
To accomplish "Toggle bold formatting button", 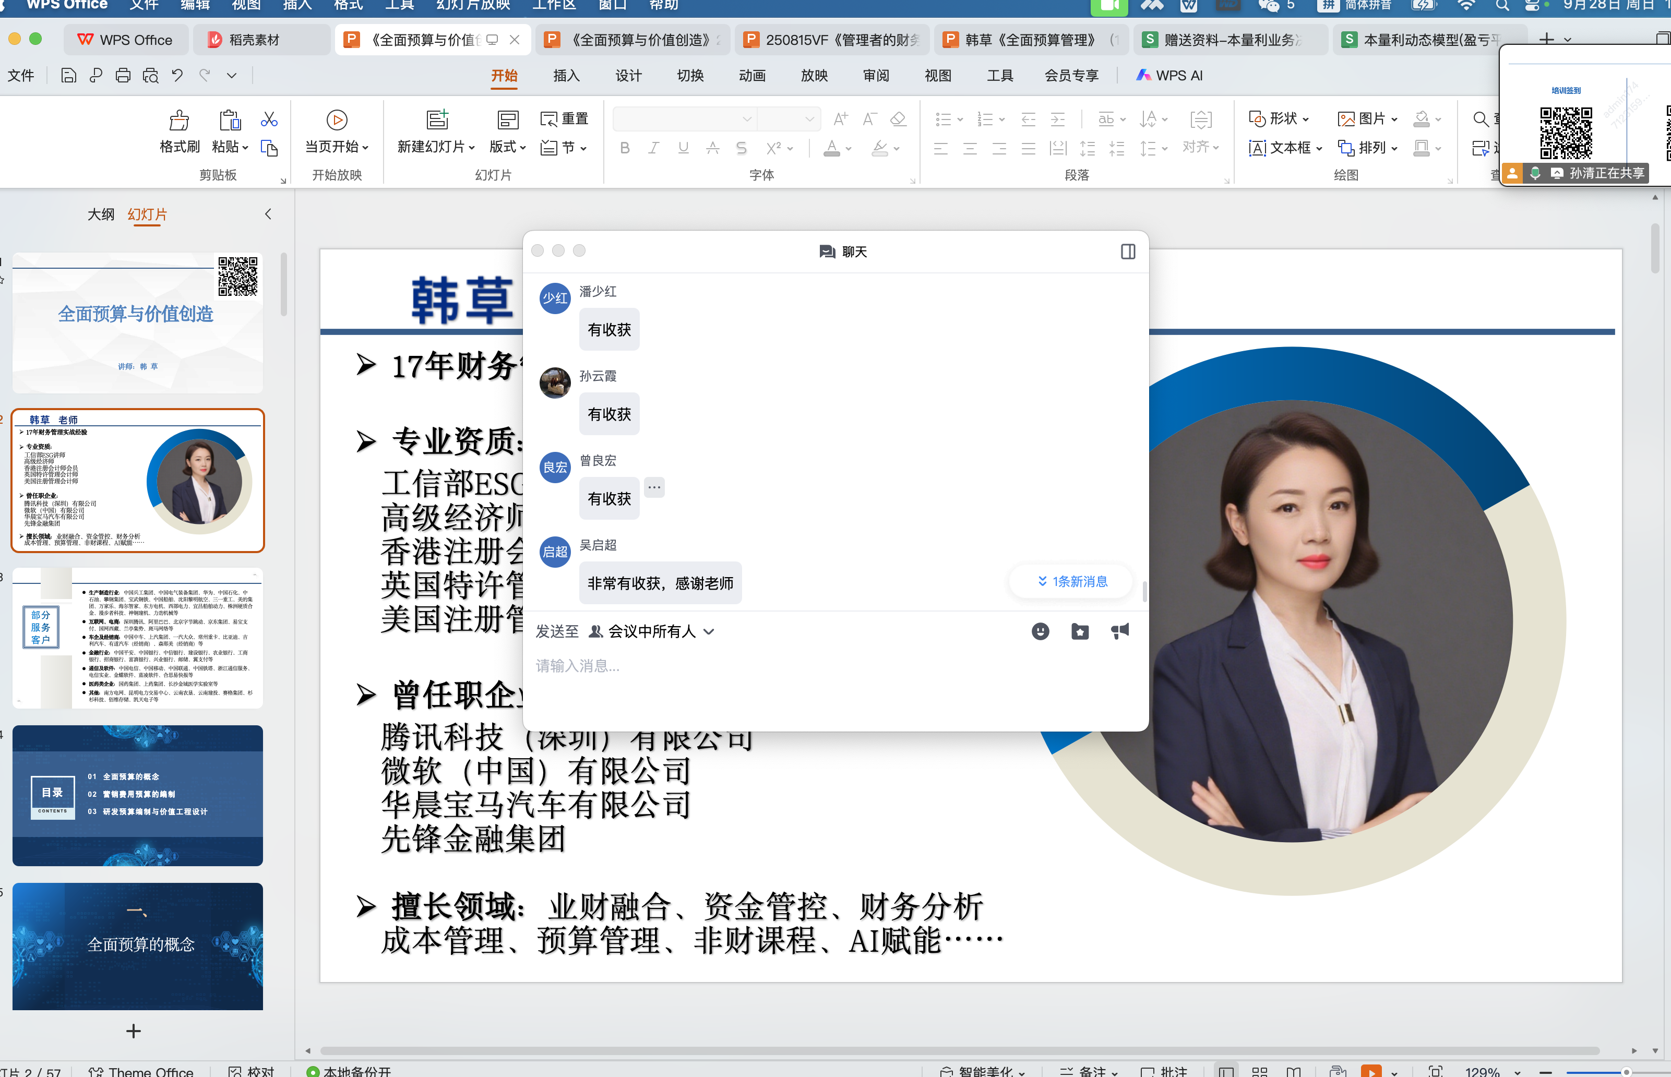I will click(x=625, y=148).
